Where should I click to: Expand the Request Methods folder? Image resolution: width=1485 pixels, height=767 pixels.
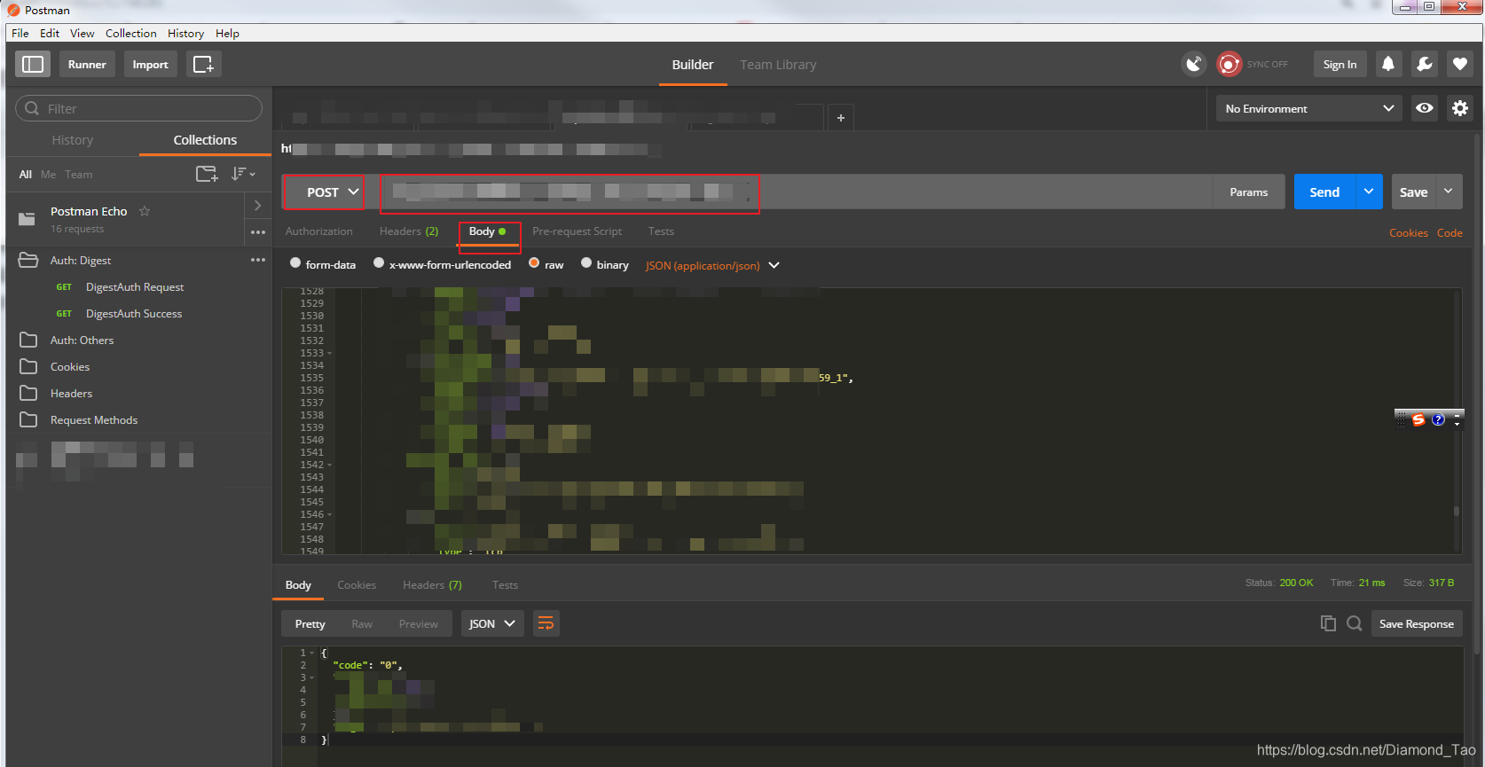[x=28, y=419]
